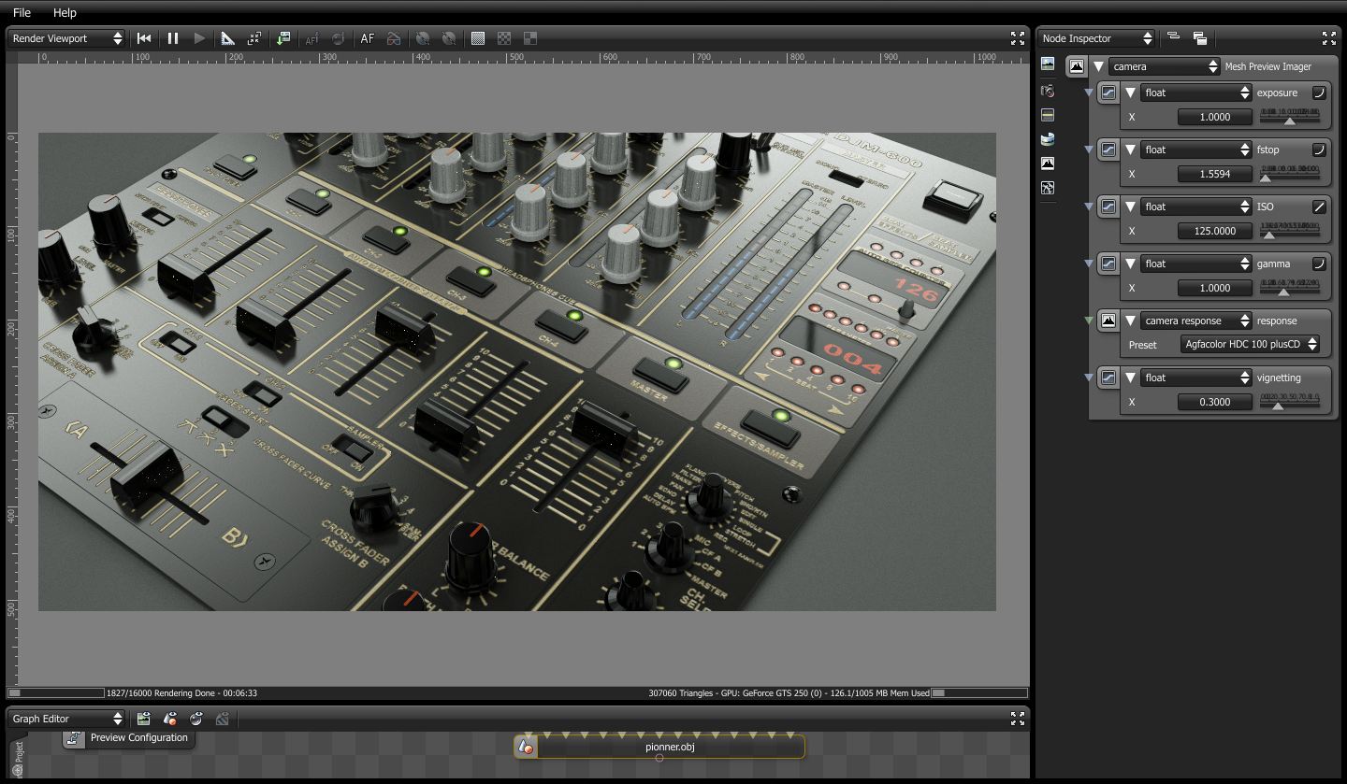Toggle the ISO linear slider button
The image size is (1347, 784).
click(x=1319, y=207)
